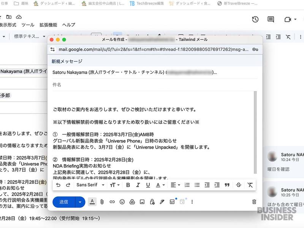Click the site info icon in address bar
This screenshot has height=228, width=304.
click(52, 49)
